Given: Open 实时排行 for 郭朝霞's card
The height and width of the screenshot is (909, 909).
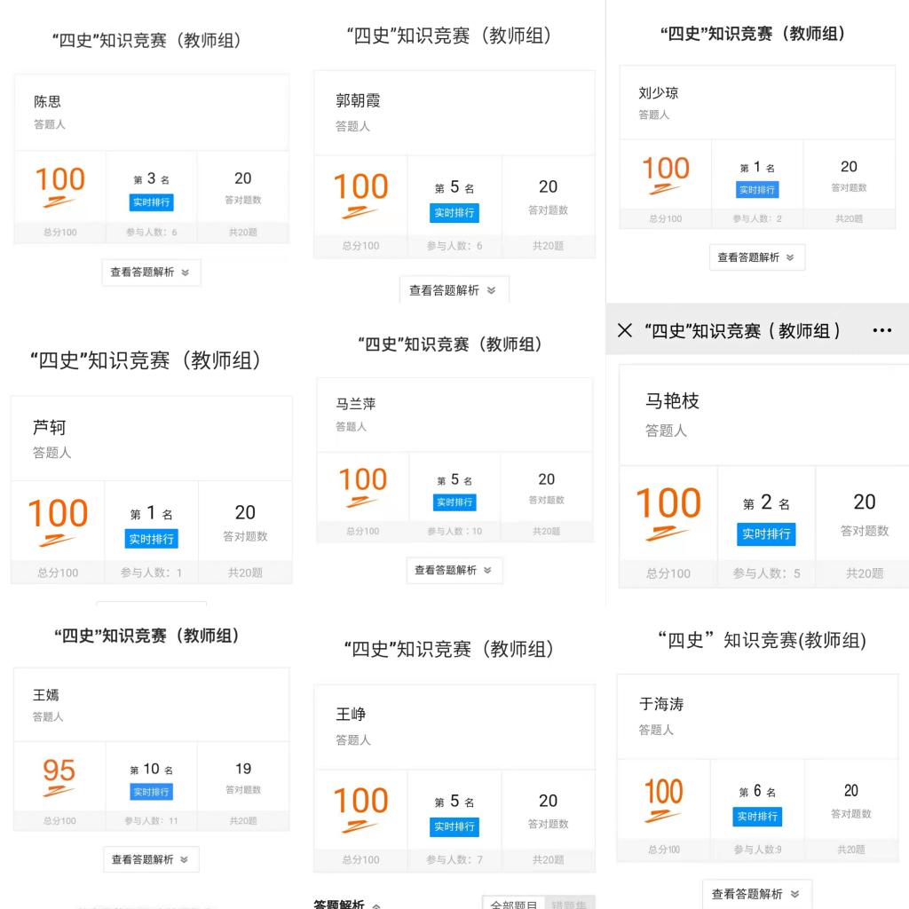Looking at the screenshot, I should pos(454,213).
